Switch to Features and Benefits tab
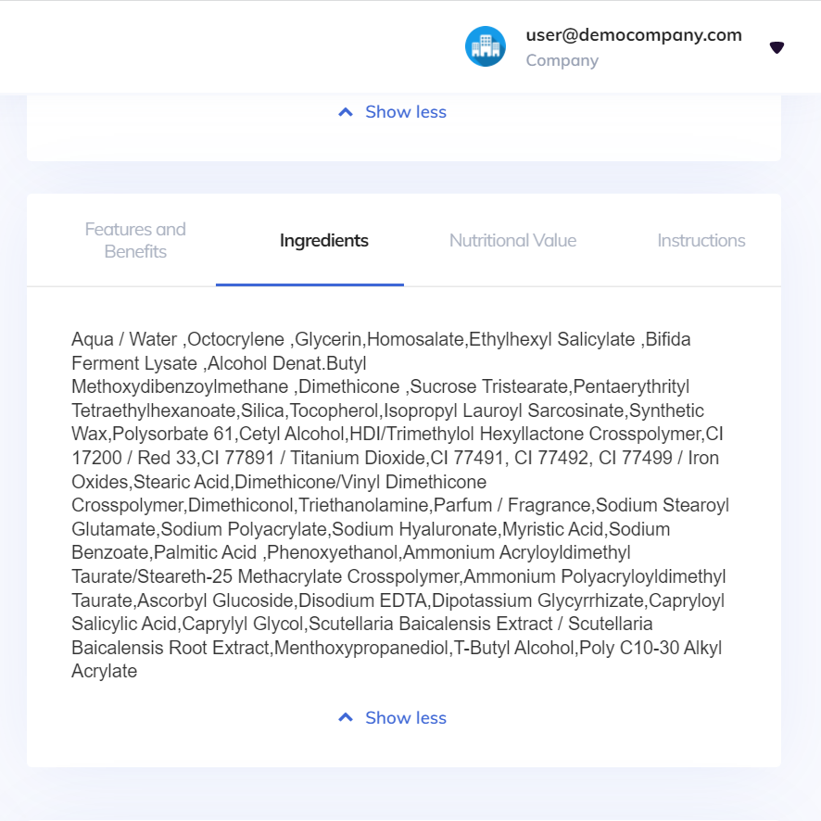Screen dimensions: 821x821 pyautogui.click(x=135, y=240)
